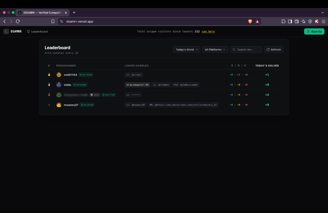Viewport: 328px width, 213px height.
Task: Open omt81144's profile name
Action: tap(70, 75)
